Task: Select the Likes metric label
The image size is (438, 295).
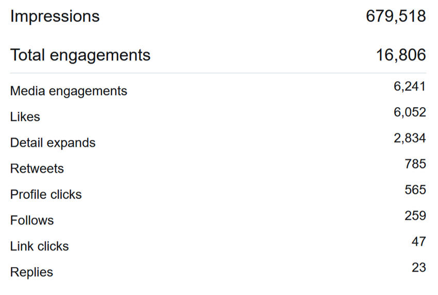Action: coord(25,117)
